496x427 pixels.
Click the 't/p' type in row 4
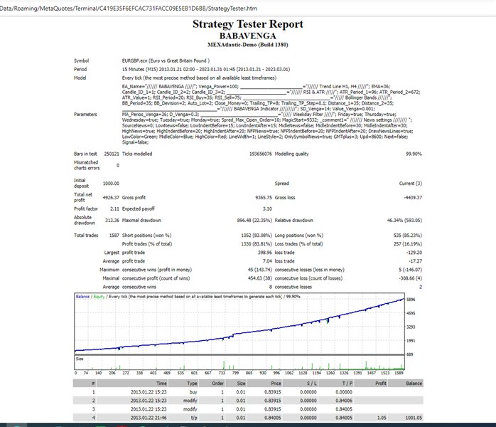(x=194, y=418)
